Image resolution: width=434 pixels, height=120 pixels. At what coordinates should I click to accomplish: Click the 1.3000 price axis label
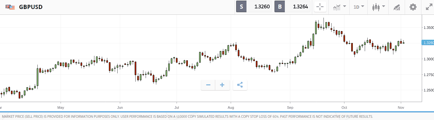click(x=429, y=59)
